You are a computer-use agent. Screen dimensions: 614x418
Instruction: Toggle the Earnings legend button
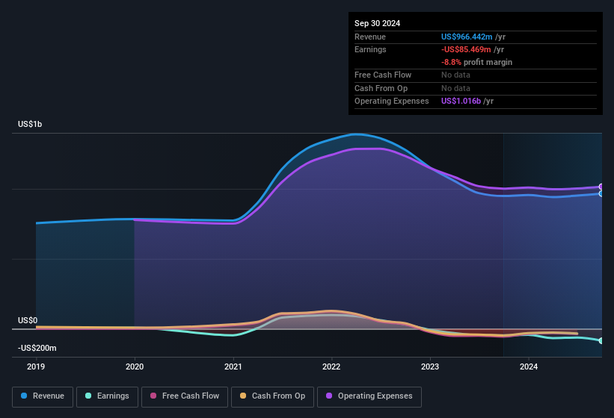pos(107,397)
